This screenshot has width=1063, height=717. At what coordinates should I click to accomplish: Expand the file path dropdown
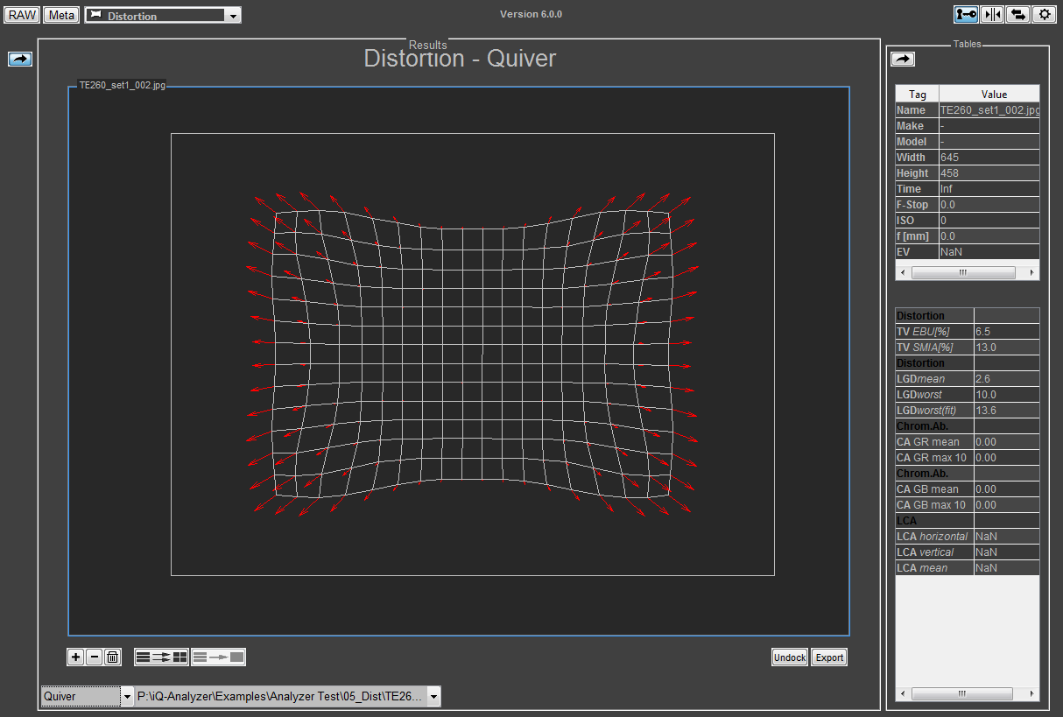pyautogui.click(x=434, y=696)
